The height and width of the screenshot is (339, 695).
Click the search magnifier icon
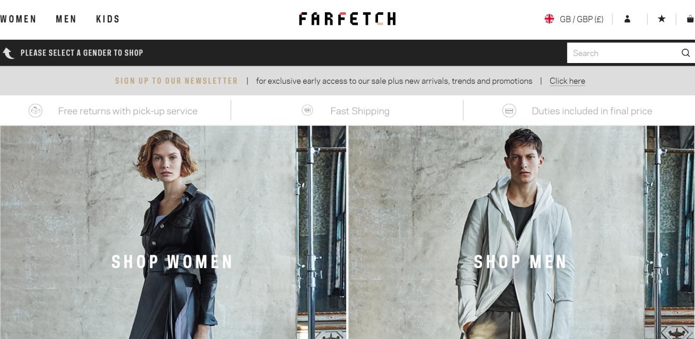685,53
